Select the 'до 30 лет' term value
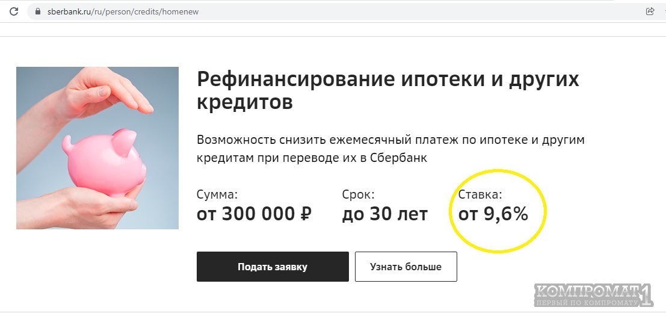The height and width of the screenshot is (319, 666). point(384,214)
